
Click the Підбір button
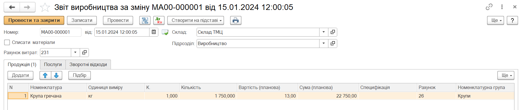(x=79, y=75)
